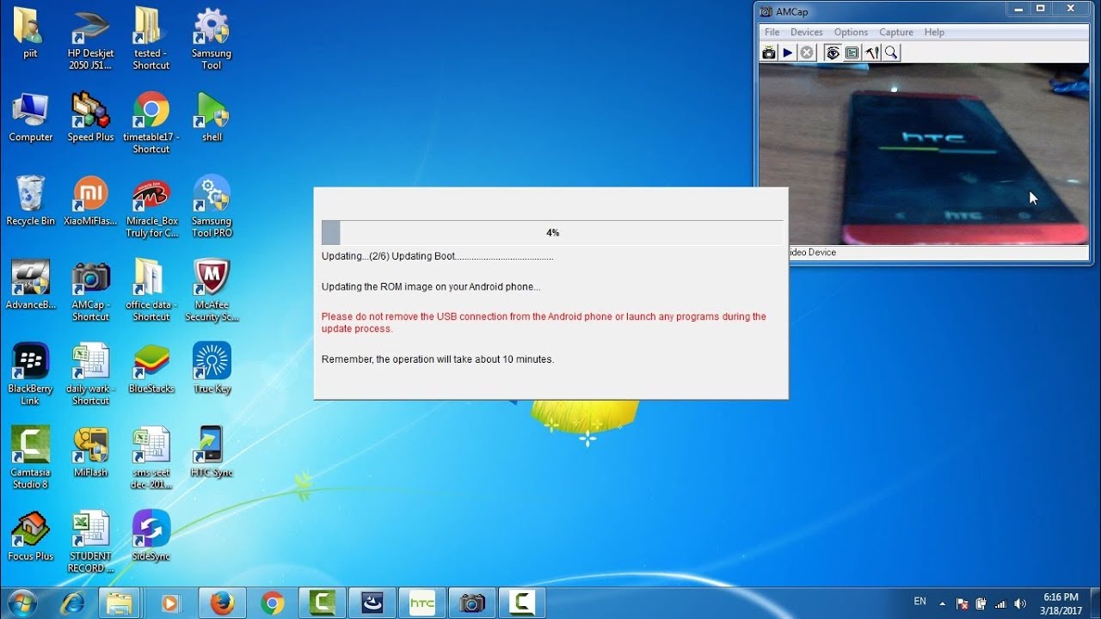Open the volume control in tray

(1020, 604)
